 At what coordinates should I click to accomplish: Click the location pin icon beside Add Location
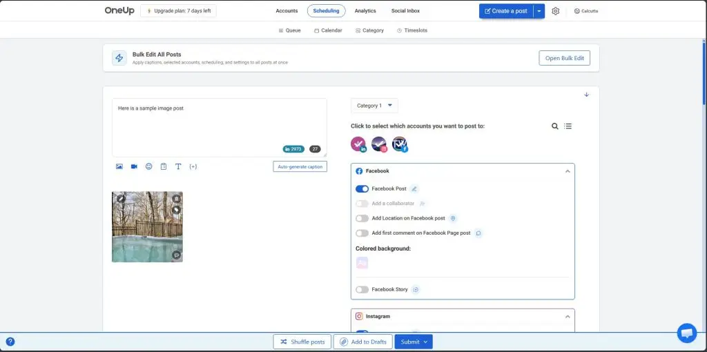453,218
